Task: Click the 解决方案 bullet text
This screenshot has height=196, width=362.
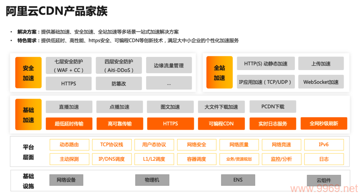Action: point(98,32)
